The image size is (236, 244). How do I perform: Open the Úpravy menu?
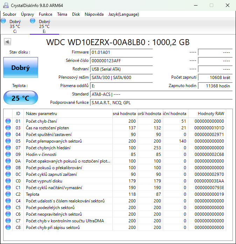(28, 14)
